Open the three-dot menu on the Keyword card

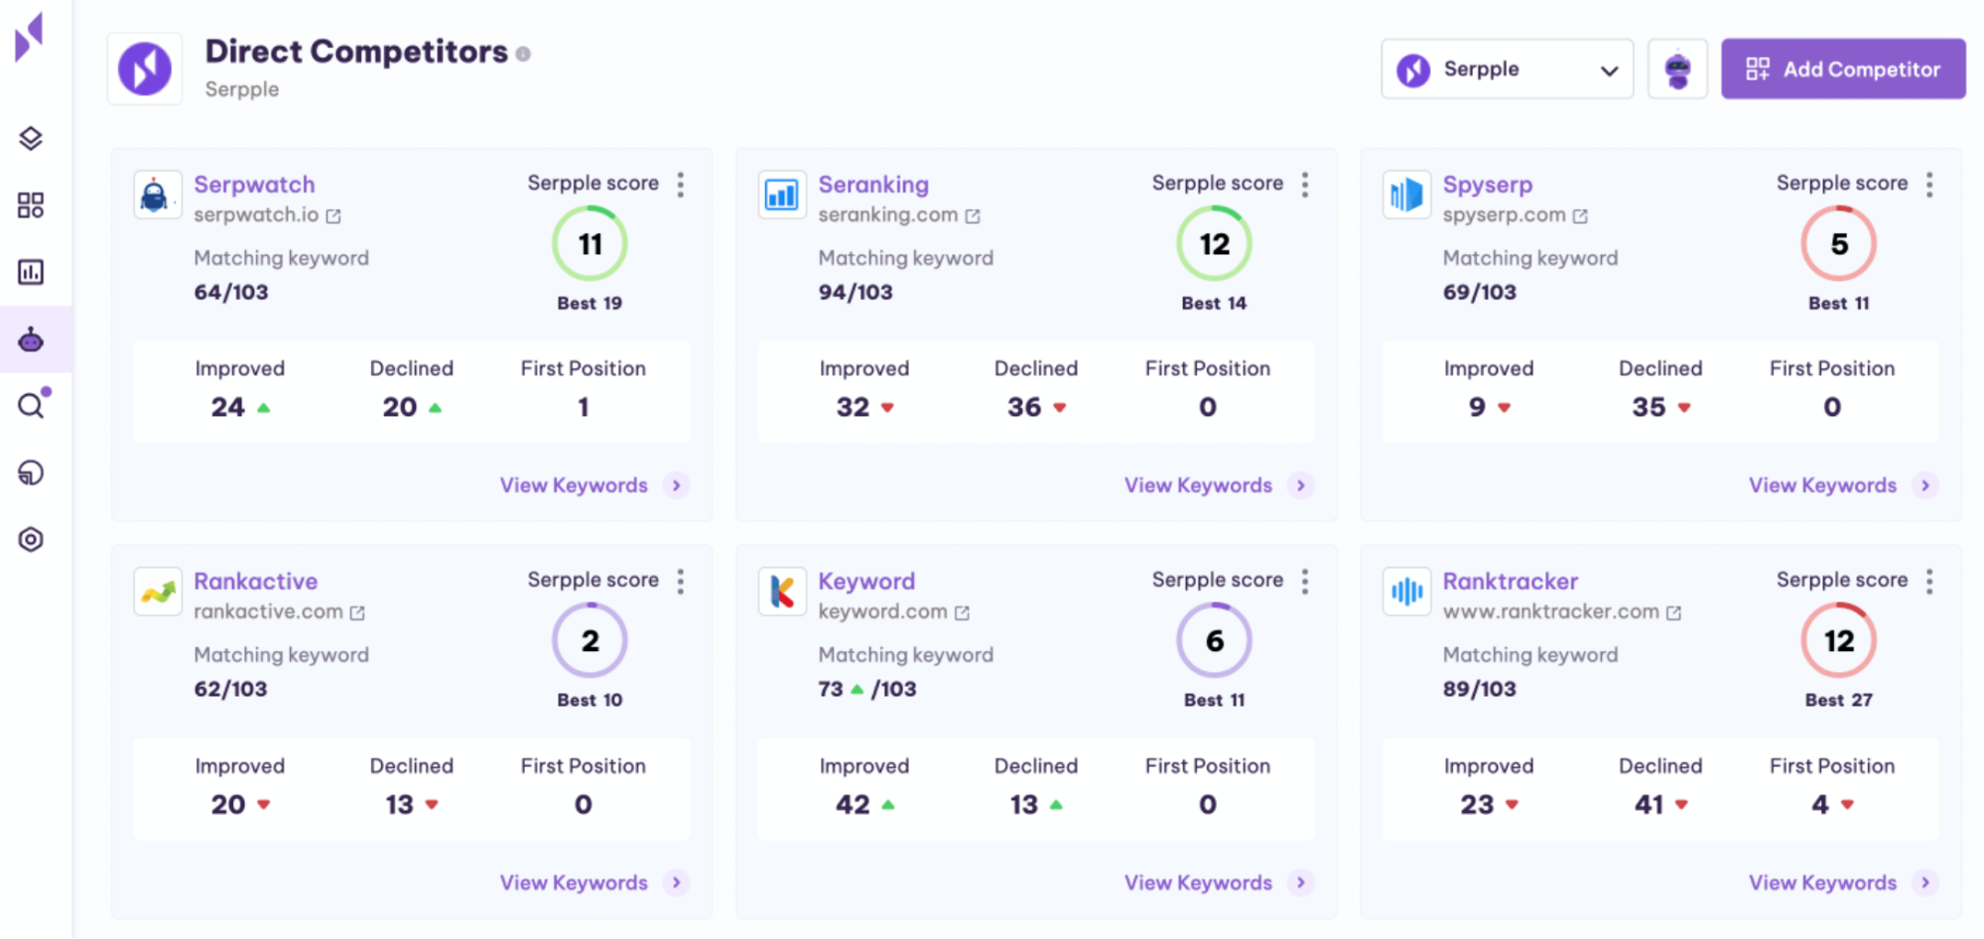[x=1305, y=582]
